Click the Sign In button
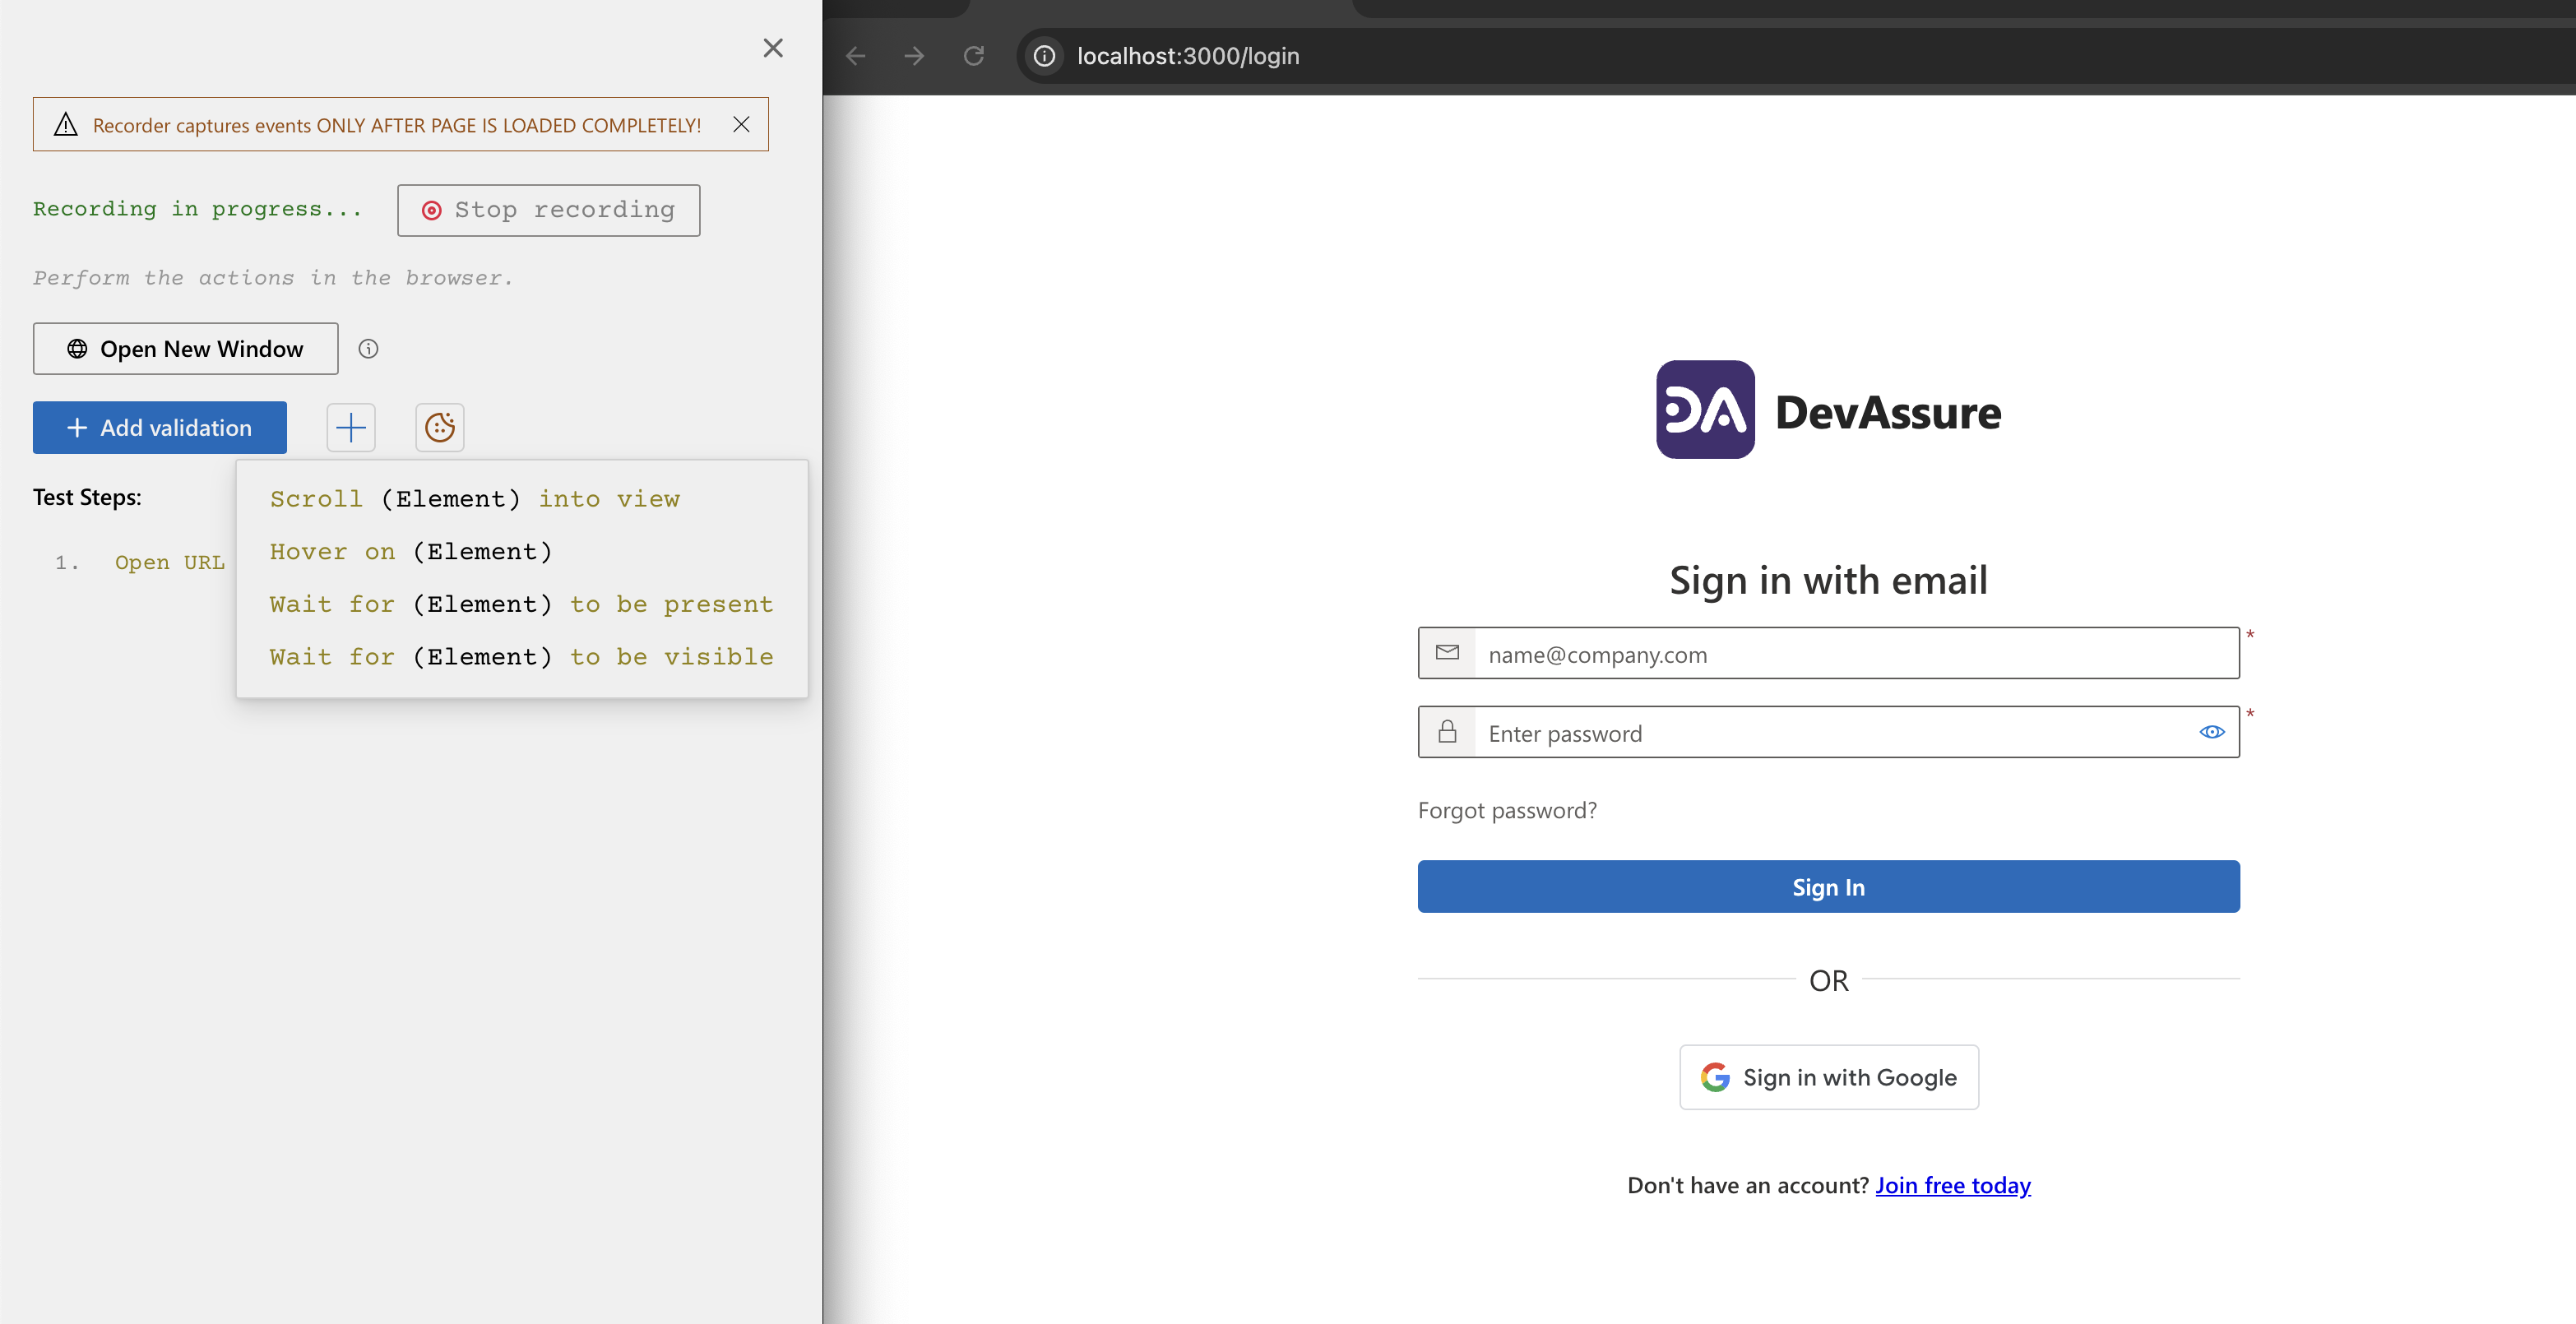 coord(1828,887)
